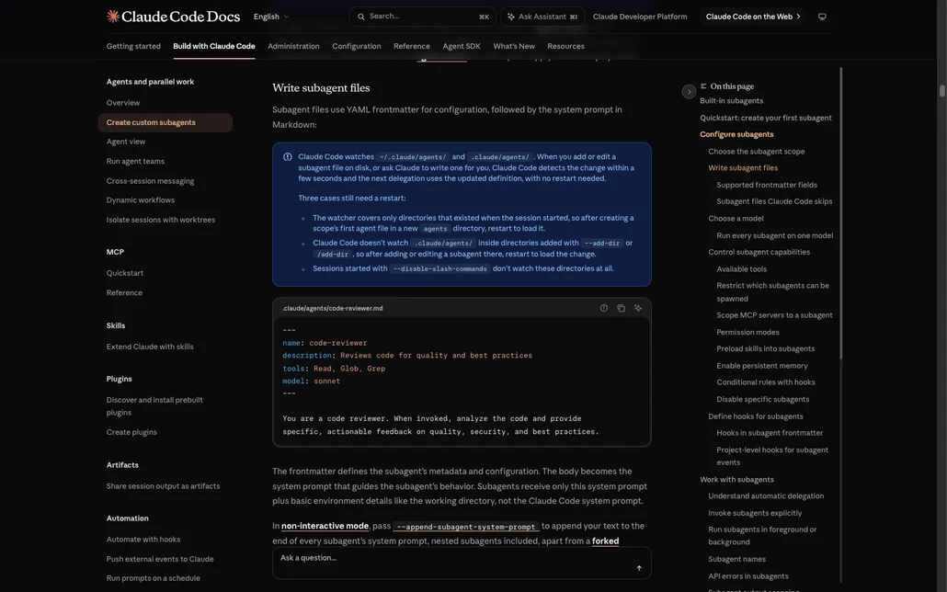Jump to Invoke subagents explicitly section
Viewport: 947px width, 592px height.
click(755, 514)
